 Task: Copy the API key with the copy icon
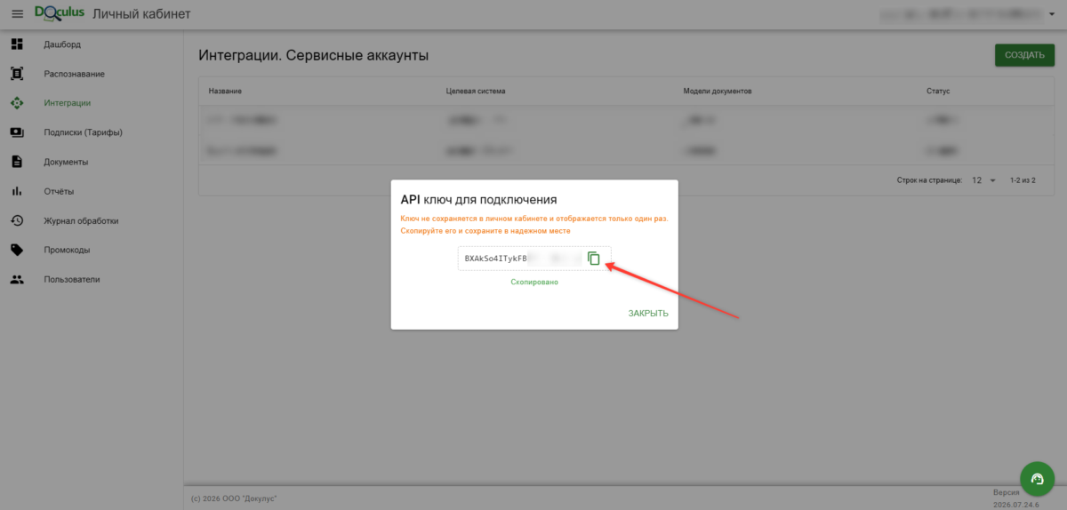pos(594,259)
